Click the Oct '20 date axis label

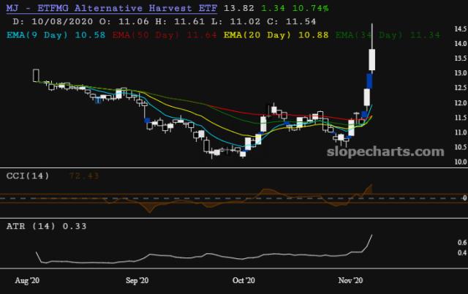point(244,281)
